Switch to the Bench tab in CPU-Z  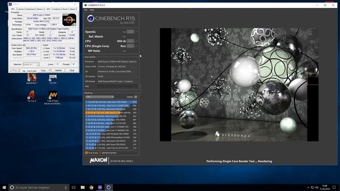[65, 9]
